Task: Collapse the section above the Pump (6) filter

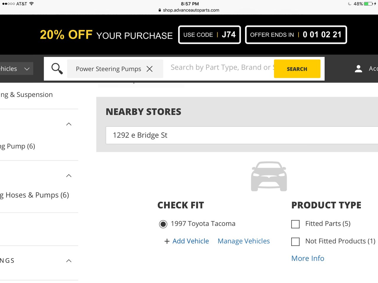Action: click(x=69, y=124)
